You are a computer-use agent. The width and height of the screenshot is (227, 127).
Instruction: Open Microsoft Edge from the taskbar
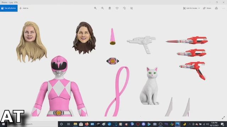[x=109, y=124]
